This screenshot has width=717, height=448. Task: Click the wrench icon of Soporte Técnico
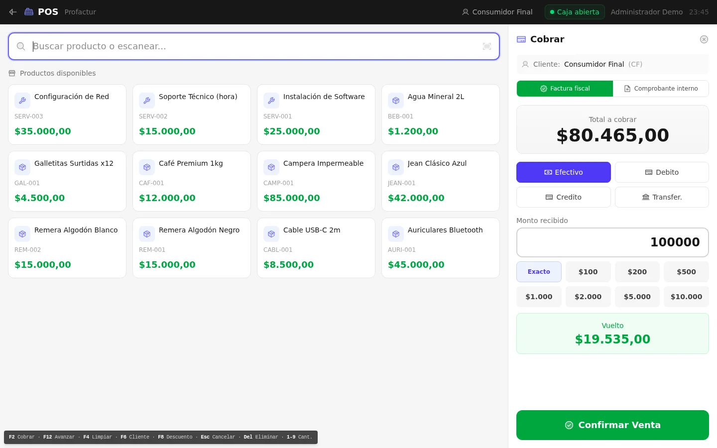click(x=147, y=101)
